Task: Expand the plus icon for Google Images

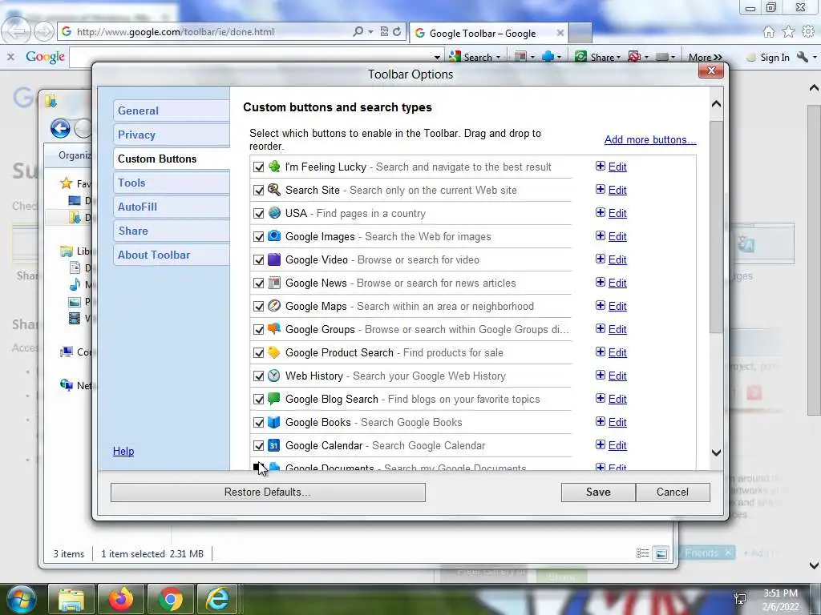Action: (x=601, y=236)
